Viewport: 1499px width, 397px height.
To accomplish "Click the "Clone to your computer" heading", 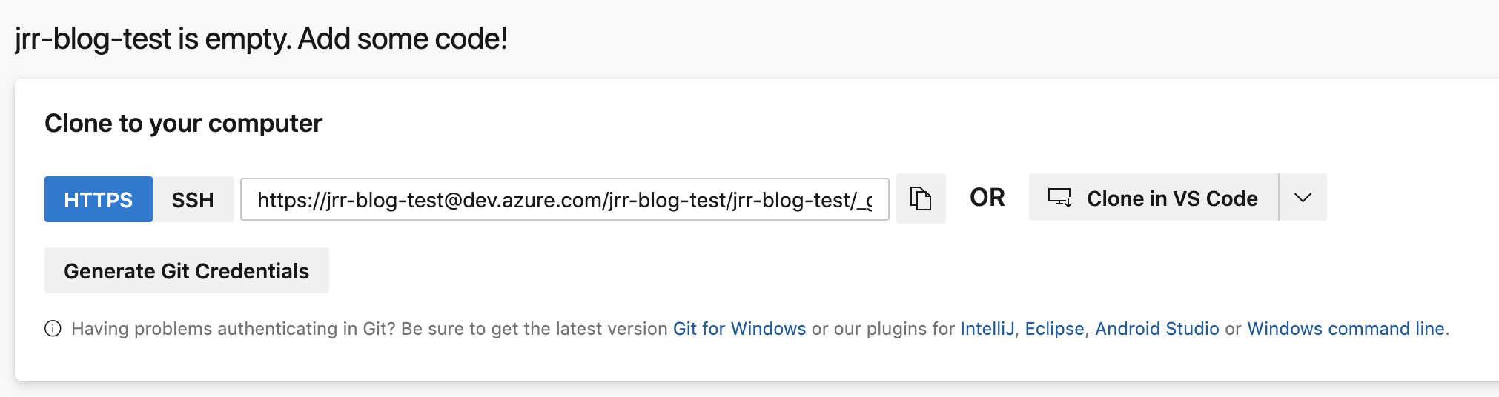I will [x=183, y=123].
